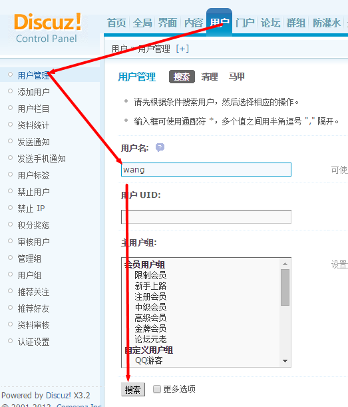Image resolution: width=348 pixels, height=407 pixels.
Task: Open 发送通知 in the sidebar
Action: 33,142
